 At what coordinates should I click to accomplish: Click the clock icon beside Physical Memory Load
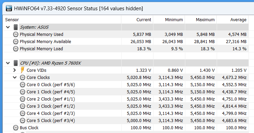pyautogui.click(x=16, y=49)
